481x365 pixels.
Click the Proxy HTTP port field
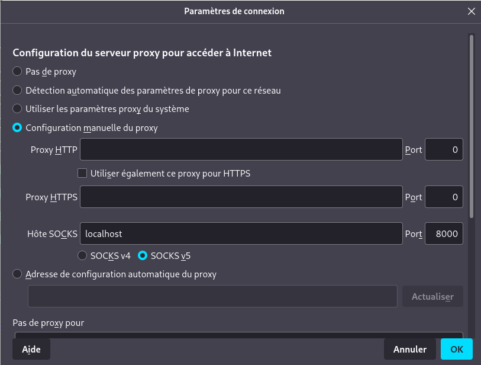(444, 150)
